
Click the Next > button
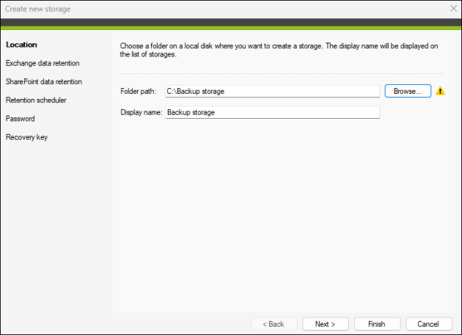326,324
